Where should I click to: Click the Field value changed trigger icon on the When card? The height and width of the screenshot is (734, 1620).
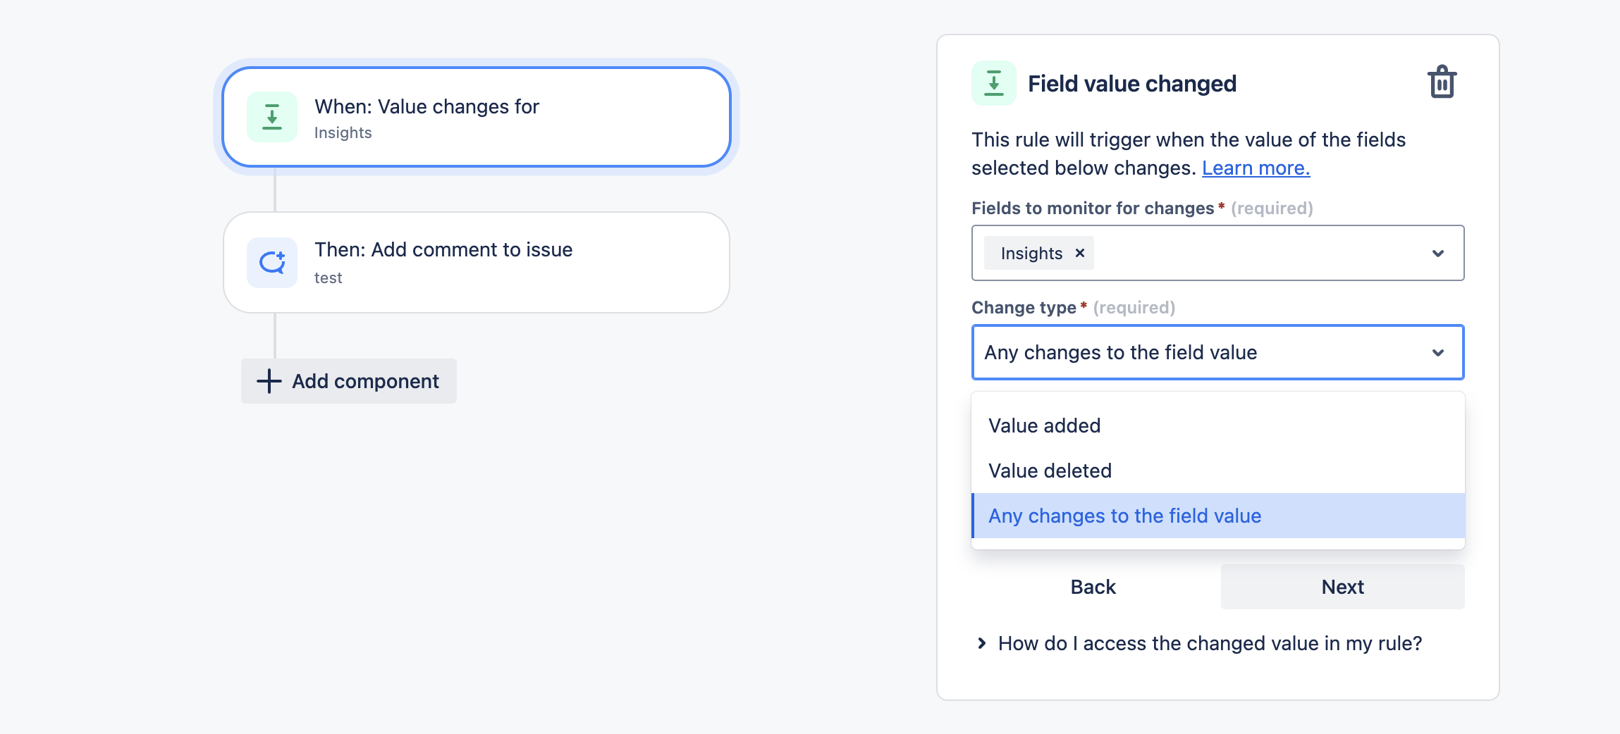274,117
